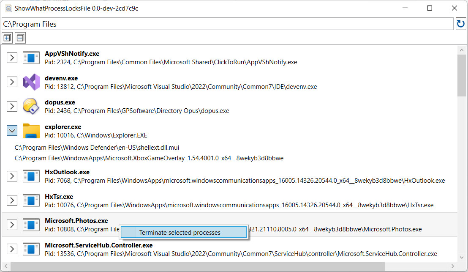The width and height of the screenshot is (468, 272).
Task: Click the Pid: 13812 details line
Action: click(181, 87)
